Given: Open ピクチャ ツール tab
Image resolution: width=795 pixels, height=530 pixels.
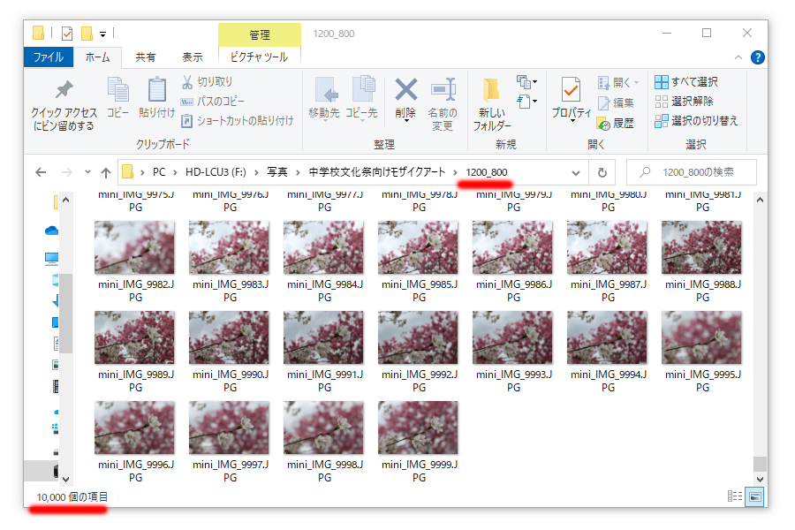Looking at the screenshot, I should 259,57.
